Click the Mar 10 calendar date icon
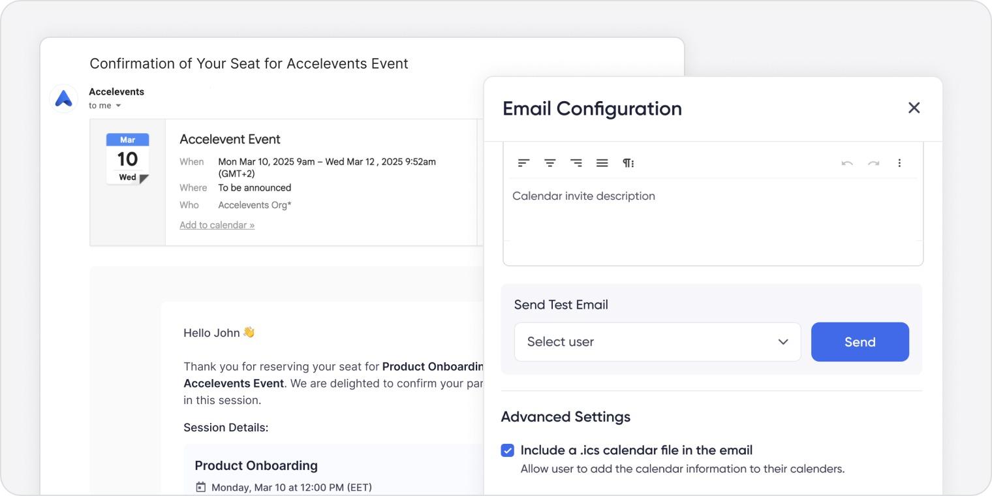This screenshot has width=992, height=496. (x=127, y=159)
